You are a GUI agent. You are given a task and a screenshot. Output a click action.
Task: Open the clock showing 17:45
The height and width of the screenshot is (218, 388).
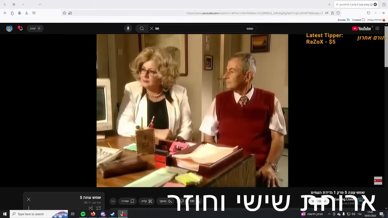point(370,214)
